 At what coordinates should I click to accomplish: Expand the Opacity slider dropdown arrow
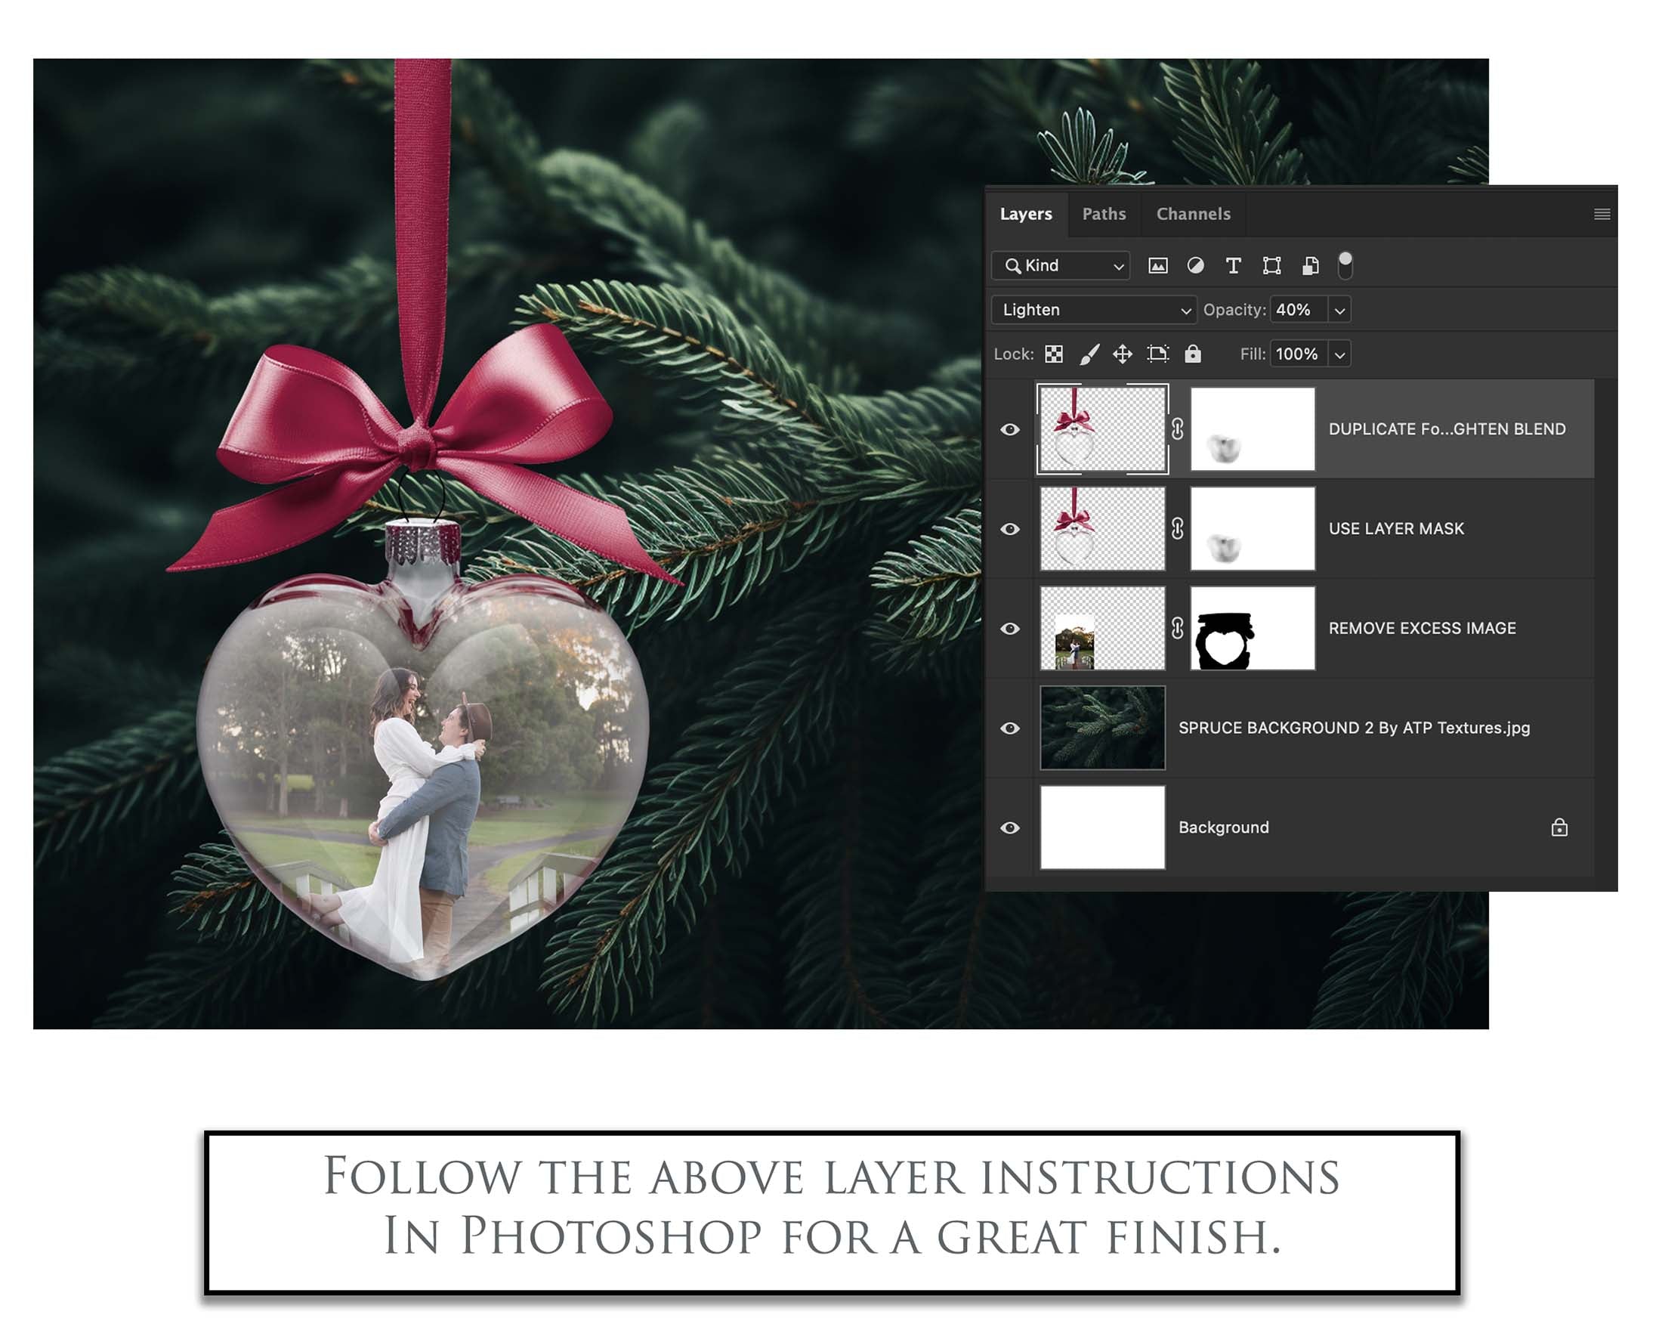click(1339, 310)
